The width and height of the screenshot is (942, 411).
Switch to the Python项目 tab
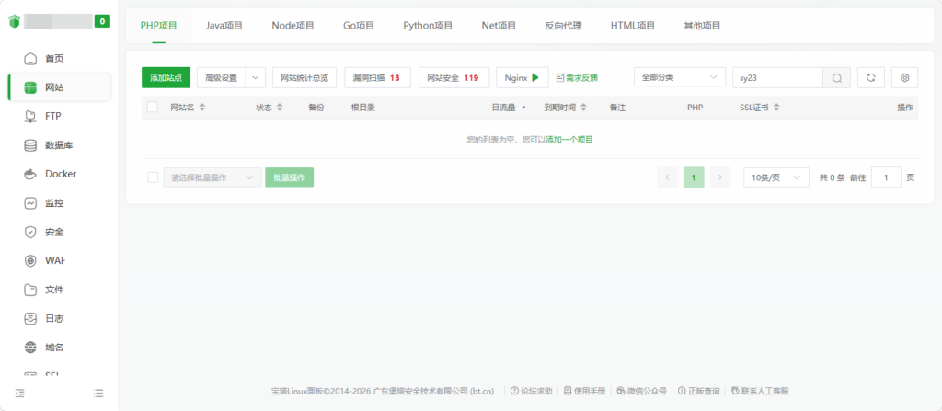(x=428, y=25)
